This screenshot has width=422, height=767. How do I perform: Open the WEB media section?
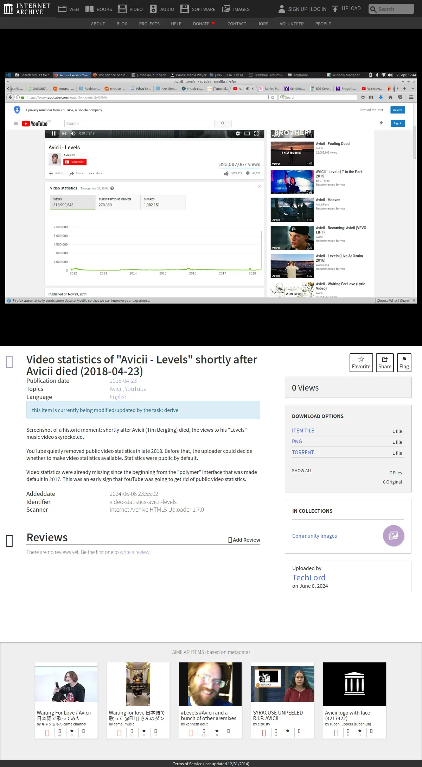click(68, 9)
